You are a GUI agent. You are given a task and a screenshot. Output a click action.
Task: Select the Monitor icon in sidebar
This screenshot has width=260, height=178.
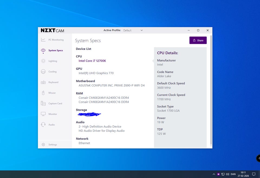point(43,114)
